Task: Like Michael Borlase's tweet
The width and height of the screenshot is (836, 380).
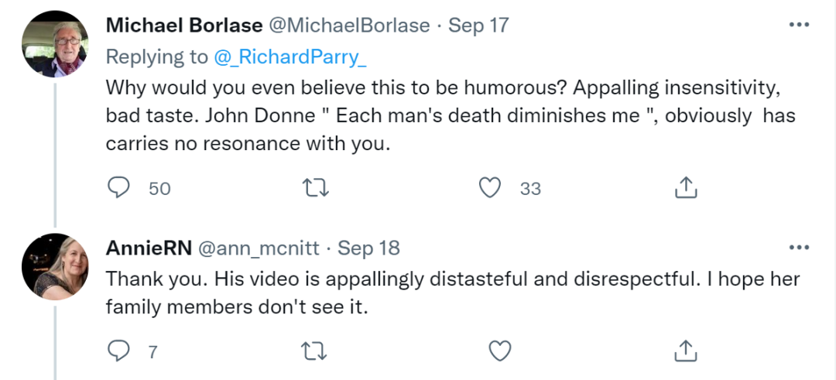Action: click(489, 187)
